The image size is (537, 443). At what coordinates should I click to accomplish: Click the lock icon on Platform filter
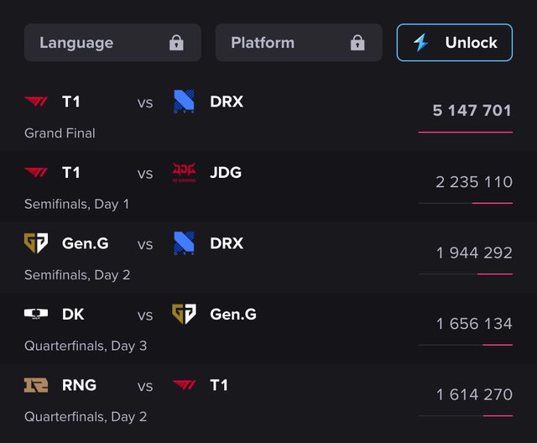(357, 43)
